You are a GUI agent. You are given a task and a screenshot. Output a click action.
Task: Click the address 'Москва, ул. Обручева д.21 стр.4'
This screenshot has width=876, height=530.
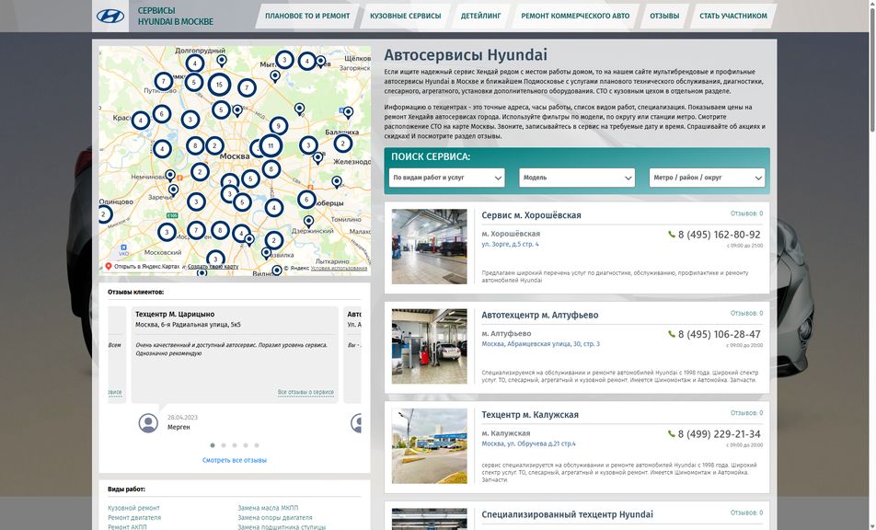[528, 444]
